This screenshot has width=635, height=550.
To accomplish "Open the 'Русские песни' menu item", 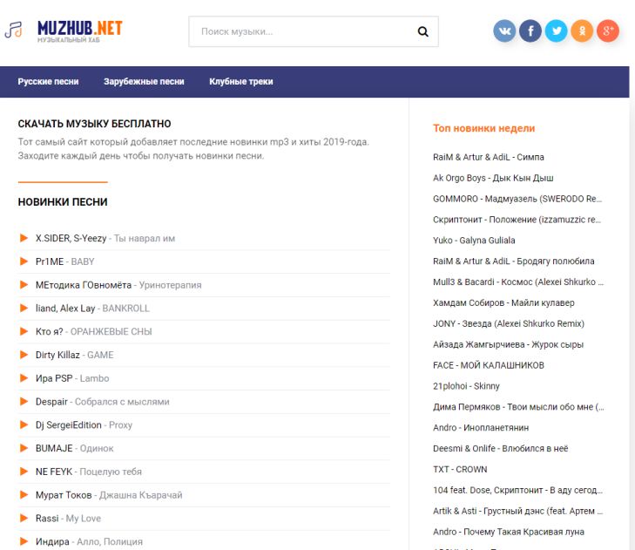I will coord(48,81).
